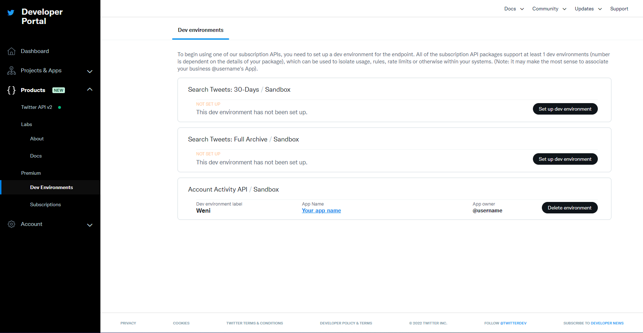Collapse the Products menu chevron
Image resolution: width=643 pixels, height=333 pixels.
click(90, 90)
